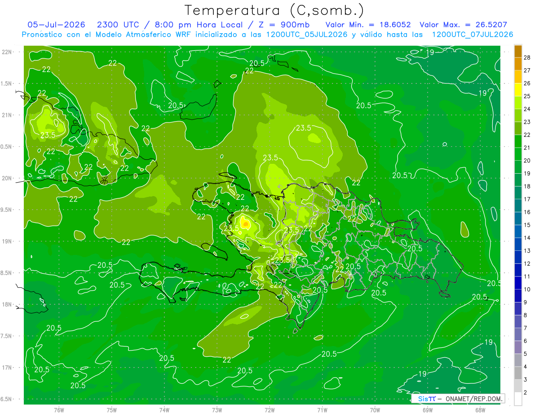This screenshot has width=539, height=416.
Task: Click the longitude label "70W"
Action: point(375,410)
